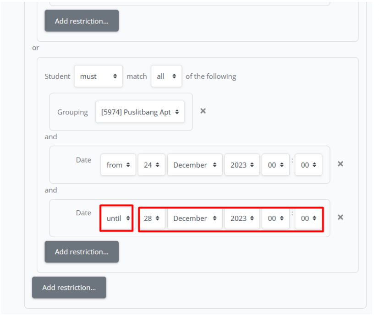Open the match 'all' dropdown
Screen dimensions: 379x316
[166, 76]
